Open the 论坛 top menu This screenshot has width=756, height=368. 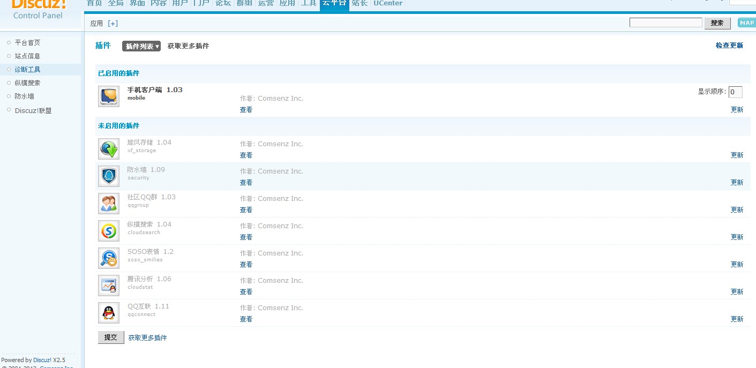[x=223, y=3]
